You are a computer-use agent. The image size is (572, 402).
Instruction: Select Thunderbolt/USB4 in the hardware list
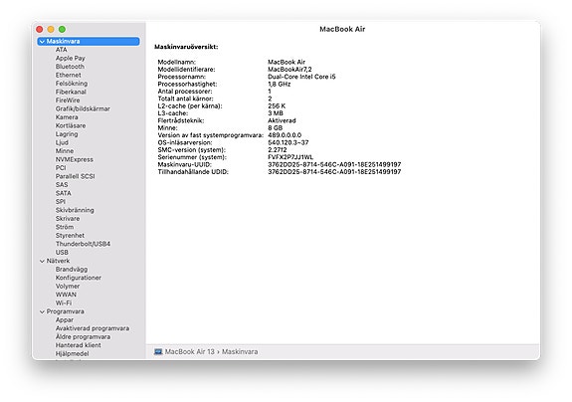pyautogui.click(x=83, y=244)
